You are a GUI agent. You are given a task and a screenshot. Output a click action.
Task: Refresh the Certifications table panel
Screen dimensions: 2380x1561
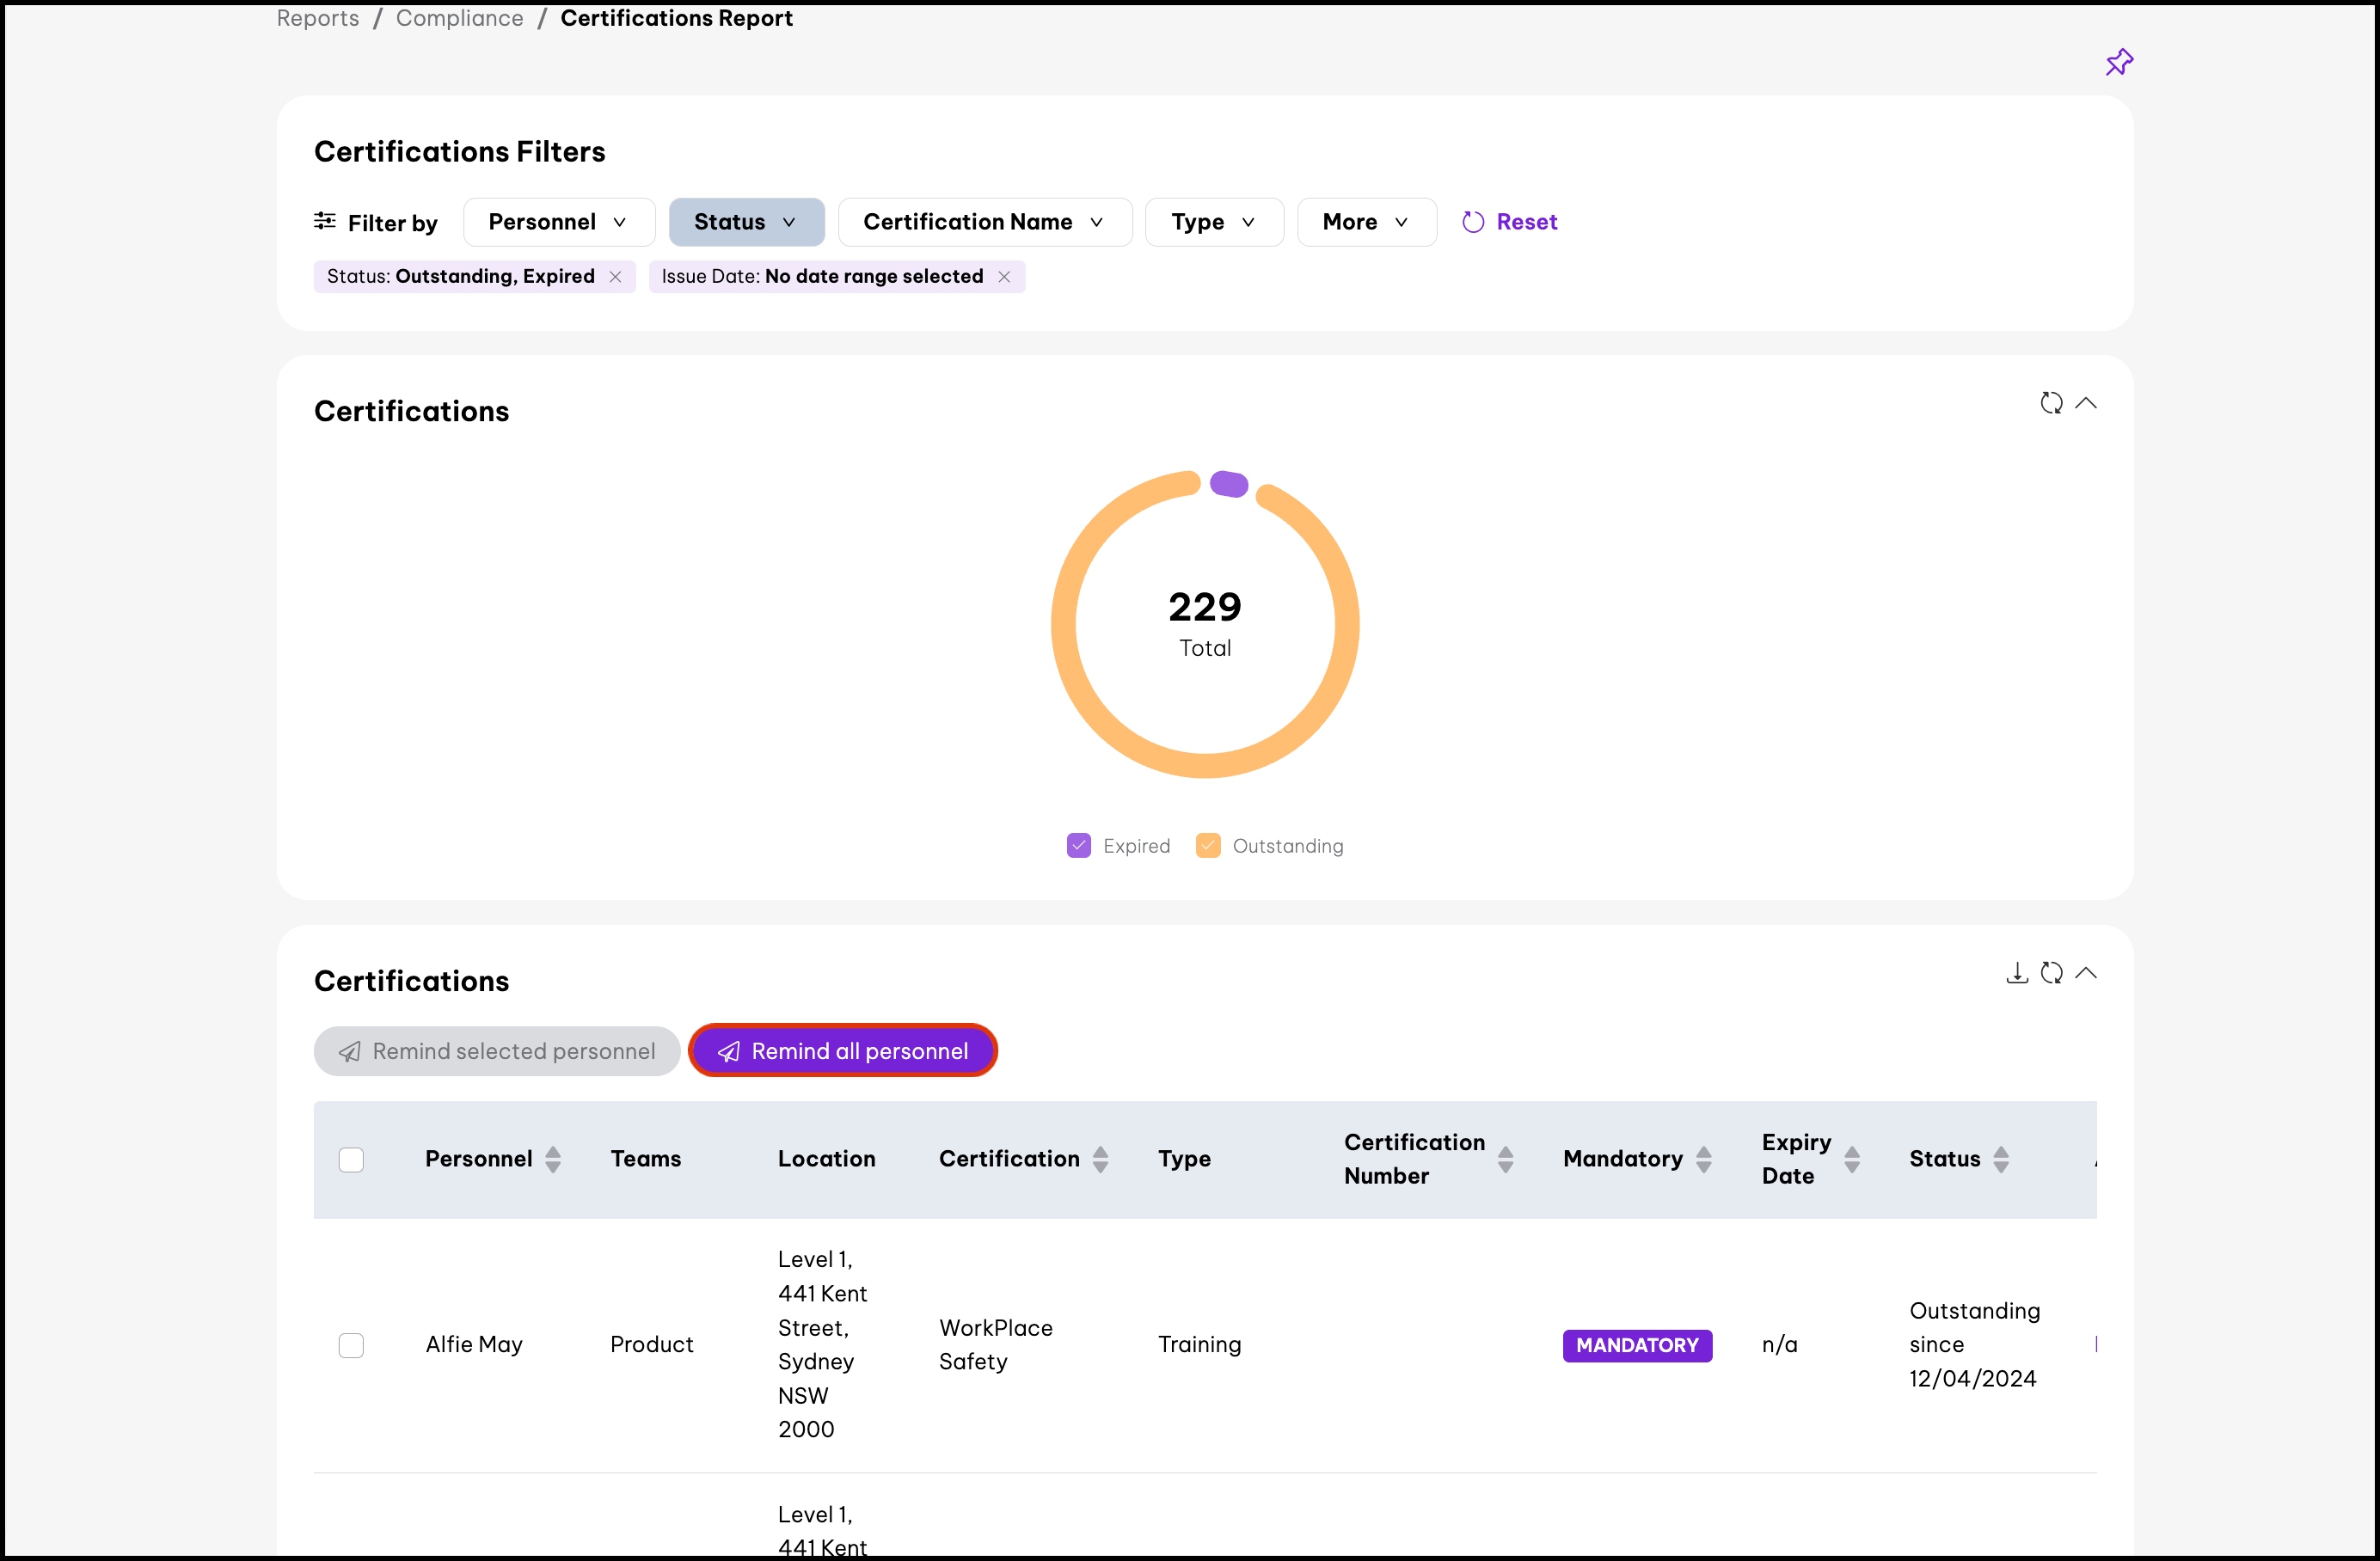pos(2051,973)
